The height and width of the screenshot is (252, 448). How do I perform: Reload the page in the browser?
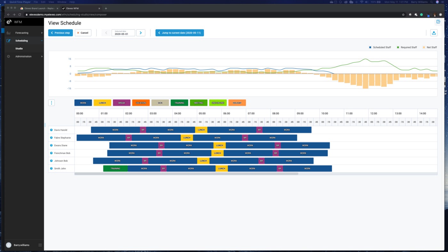[20, 14]
